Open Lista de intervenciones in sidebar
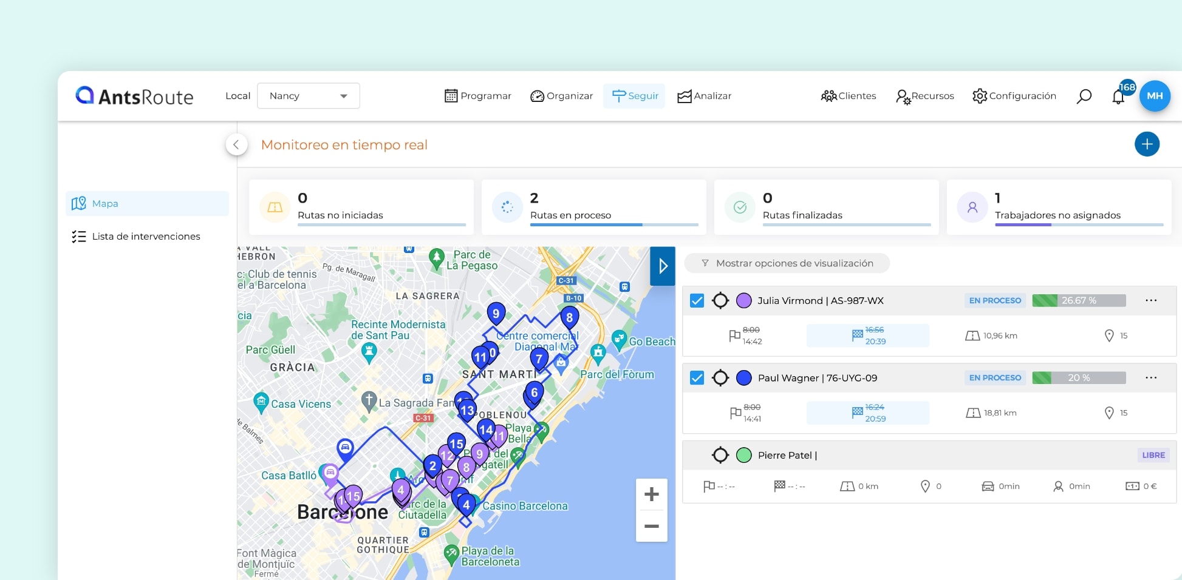This screenshot has width=1182, height=580. [x=146, y=237]
